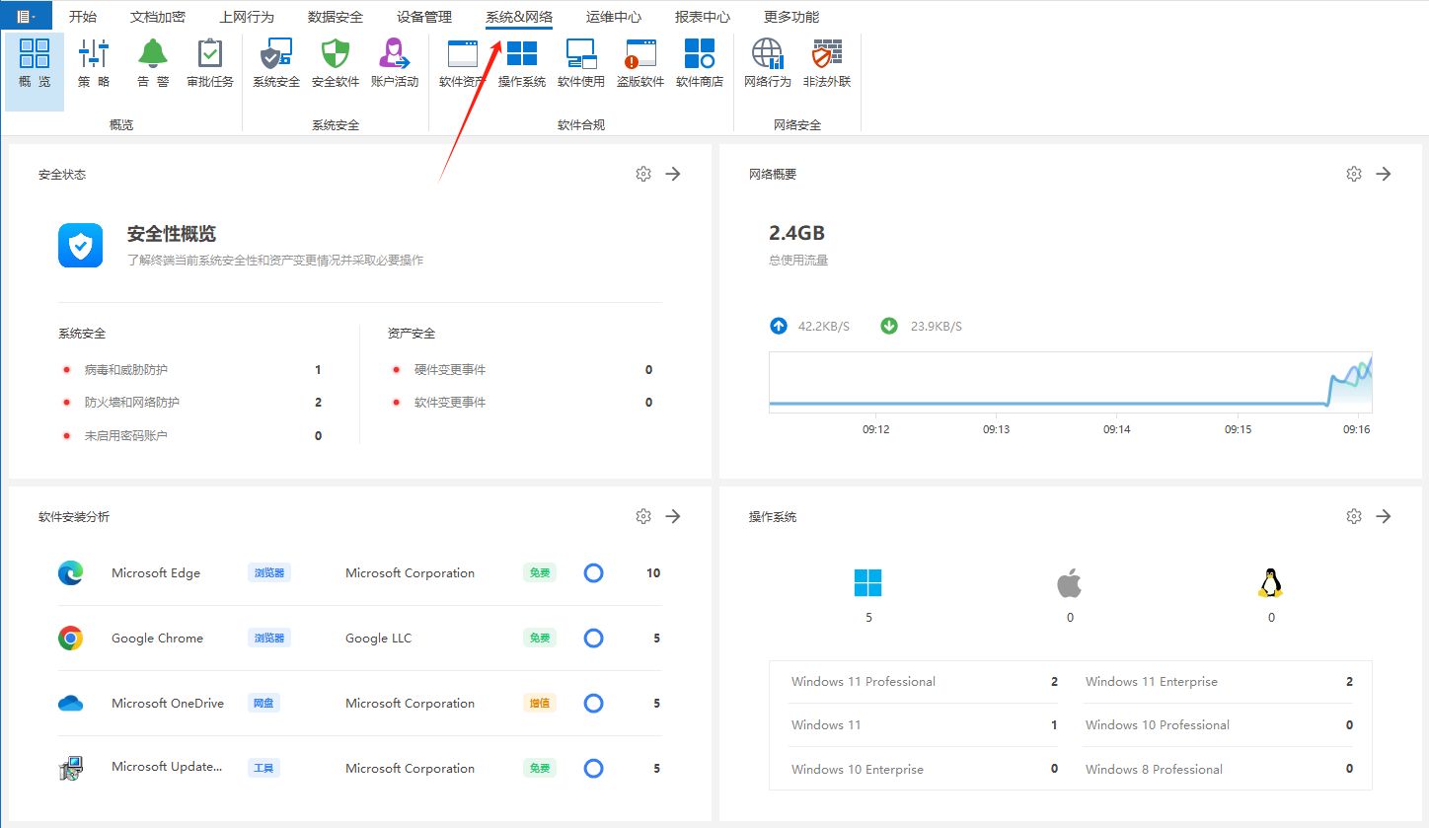Click the circle indicator in Microsoft Edge row

(x=593, y=573)
